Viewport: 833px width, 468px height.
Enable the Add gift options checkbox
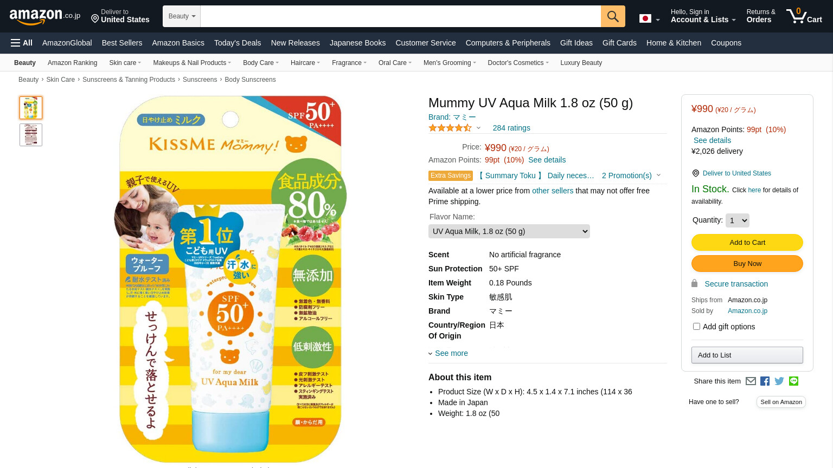(696, 326)
